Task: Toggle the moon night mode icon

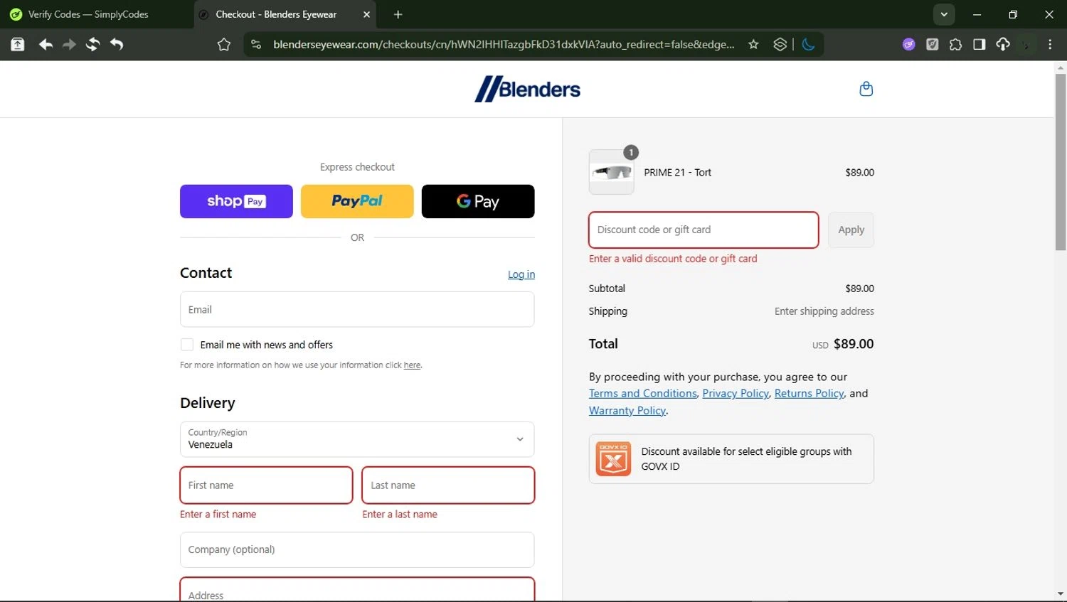Action: (808, 44)
